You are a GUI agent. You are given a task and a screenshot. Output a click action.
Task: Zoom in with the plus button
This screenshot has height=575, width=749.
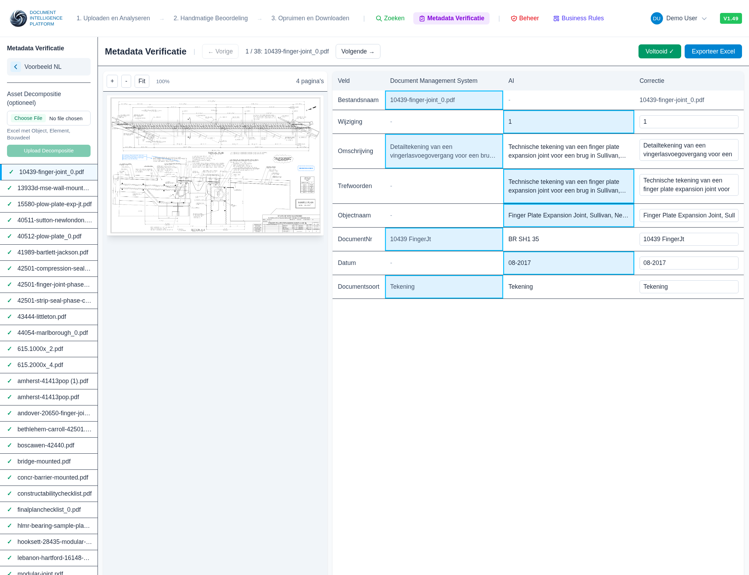pos(112,81)
